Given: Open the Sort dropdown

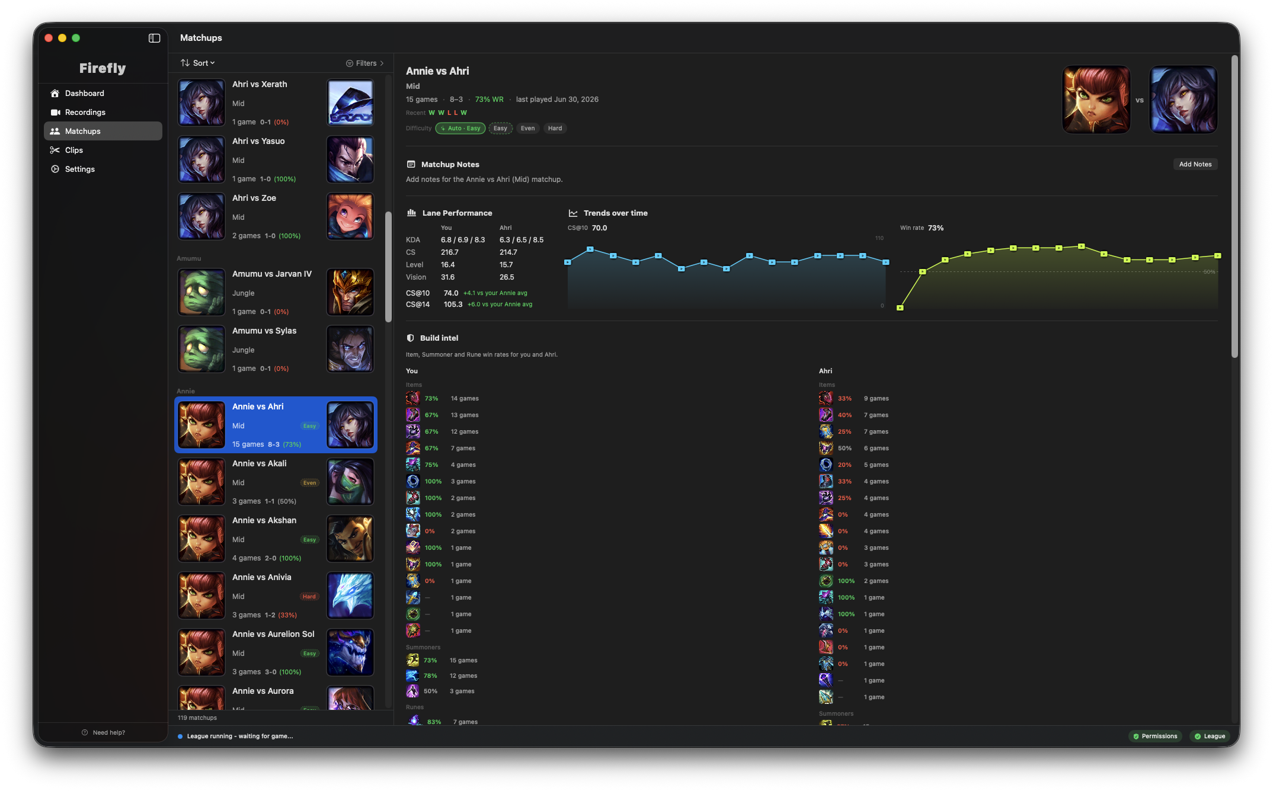Looking at the screenshot, I should click(x=198, y=63).
